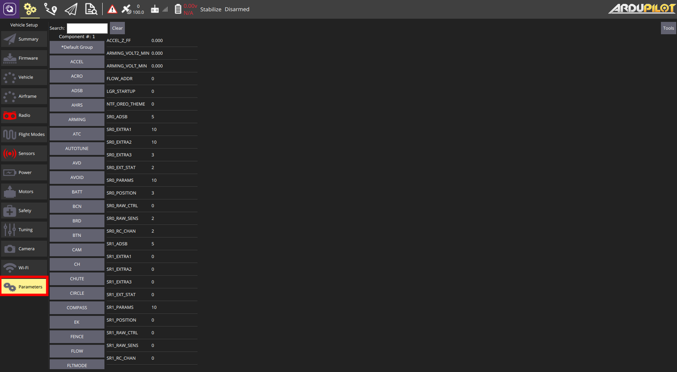
Task: Edit the SR0_PARAMS parameter
Action: click(151, 180)
